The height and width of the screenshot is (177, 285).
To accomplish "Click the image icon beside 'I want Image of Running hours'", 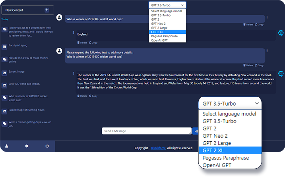I will (x=4, y=111).
